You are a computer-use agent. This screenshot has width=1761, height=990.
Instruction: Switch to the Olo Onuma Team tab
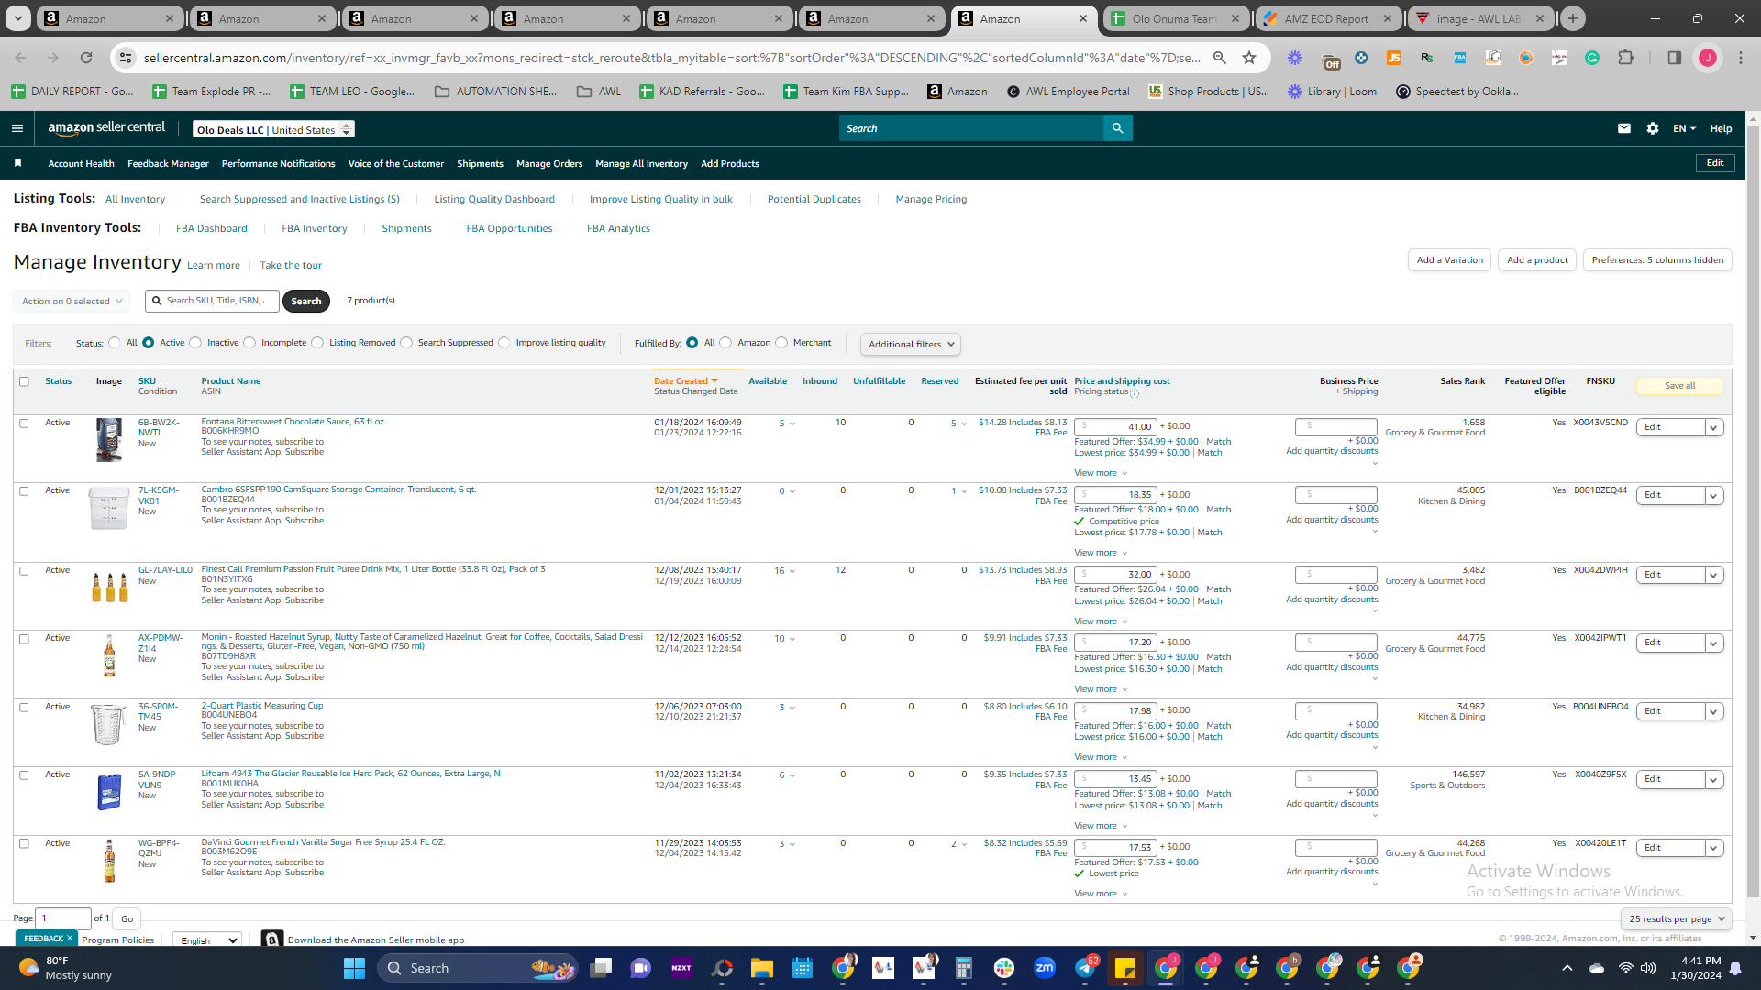pyautogui.click(x=1174, y=18)
